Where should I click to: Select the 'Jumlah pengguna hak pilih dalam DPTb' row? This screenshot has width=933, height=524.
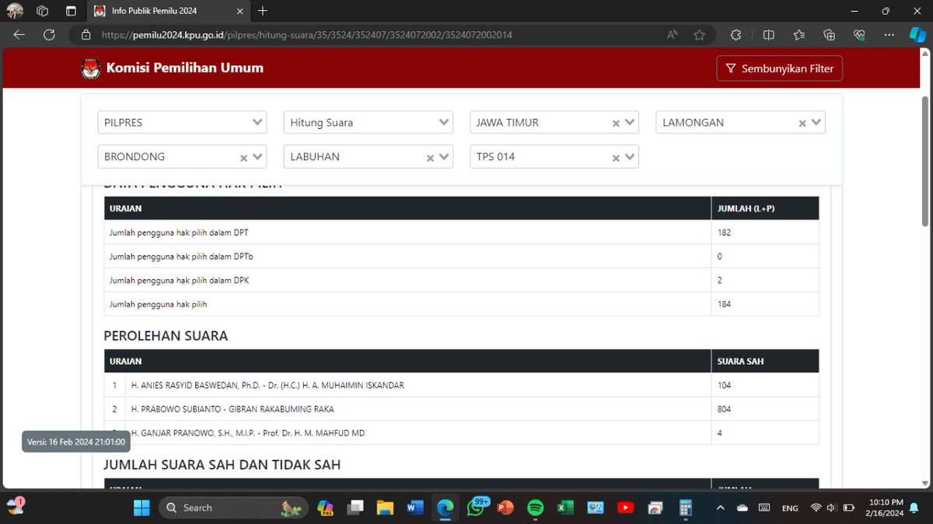tap(461, 256)
